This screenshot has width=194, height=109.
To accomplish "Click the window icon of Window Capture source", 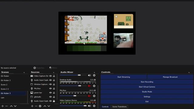I will (32, 84).
